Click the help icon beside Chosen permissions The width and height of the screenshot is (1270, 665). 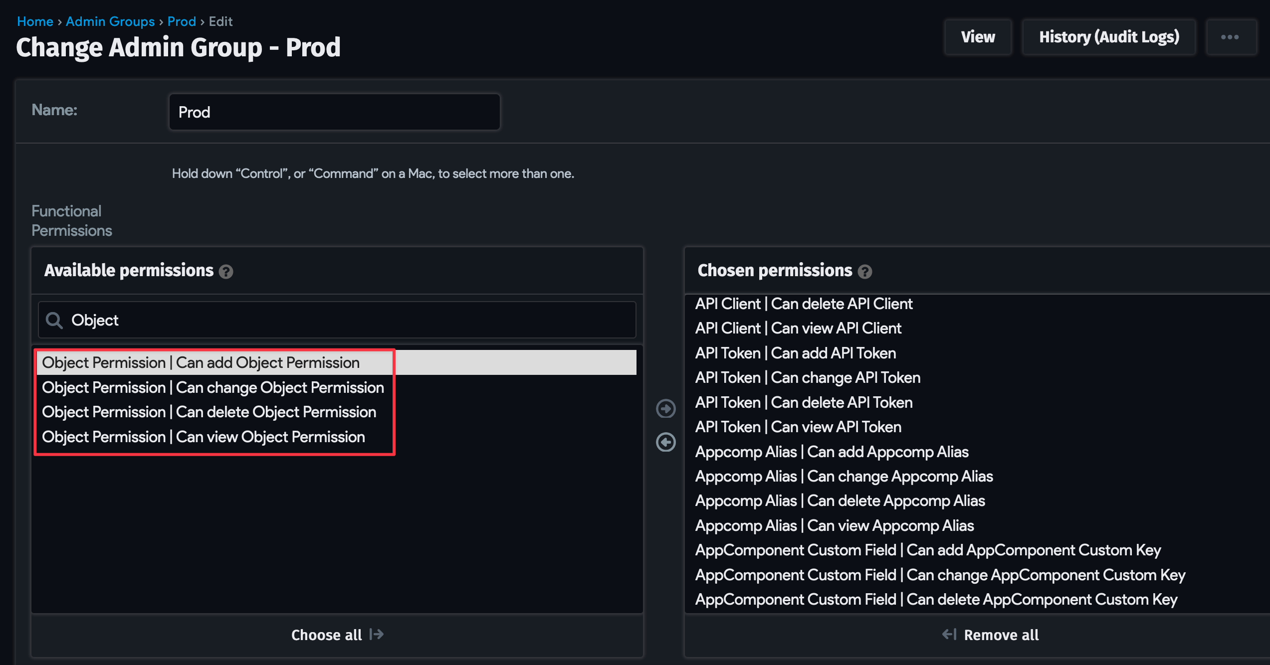tap(864, 272)
